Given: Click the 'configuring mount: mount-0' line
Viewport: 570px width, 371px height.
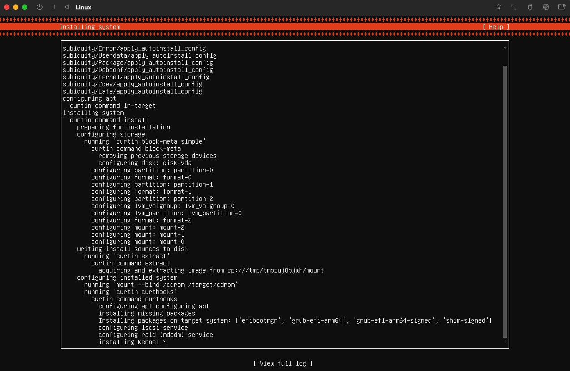Looking at the screenshot, I should pyautogui.click(x=138, y=242).
